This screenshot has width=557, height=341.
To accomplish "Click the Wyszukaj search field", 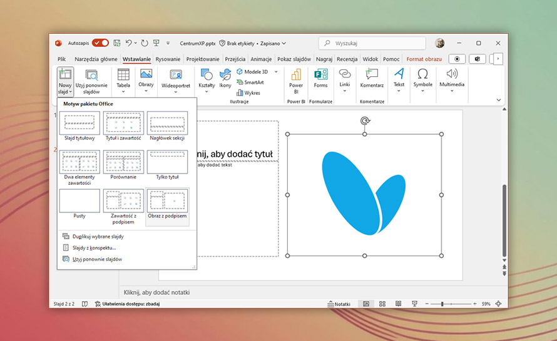I will (372, 43).
